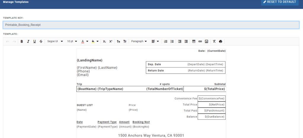The image size is (303, 138).
Task: Click the ${NetPrice} cell
Action: pyautogui.click(x=212, y=104)
